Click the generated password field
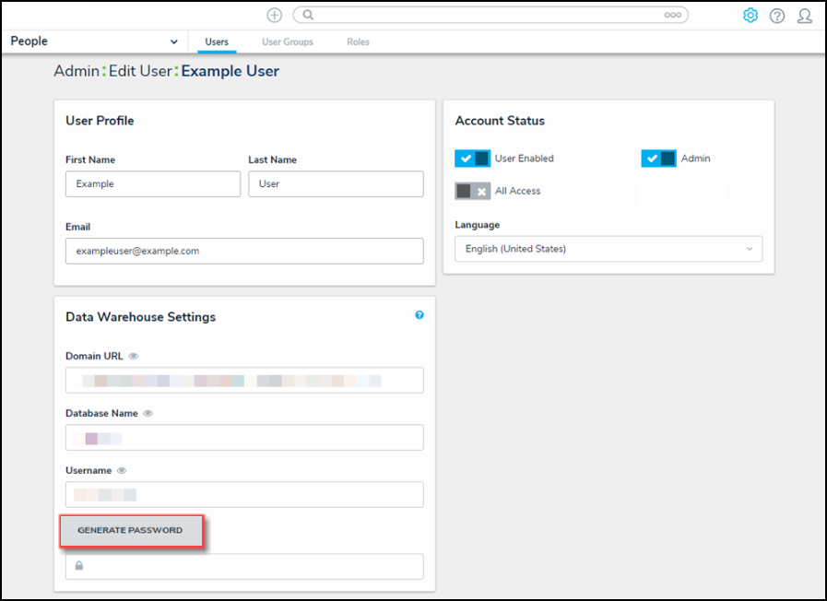The image size is (827, 601). tap(244, 567)
